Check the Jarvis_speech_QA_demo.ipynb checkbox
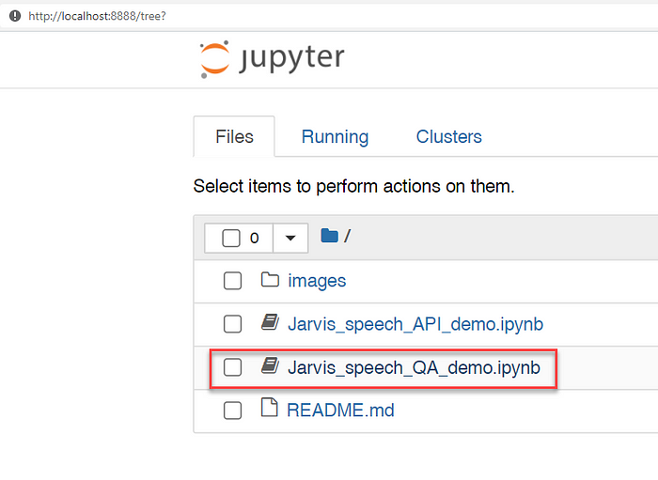658x480 pixels. point(232,367)
